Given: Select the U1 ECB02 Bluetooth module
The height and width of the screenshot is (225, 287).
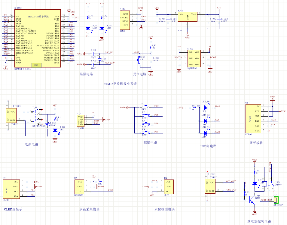Looking at the screenshot, I should tap(253, 119).
